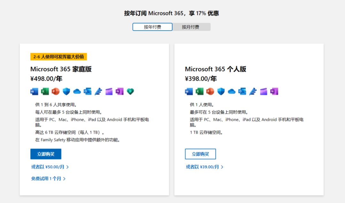
Task: Click 高达 6 TB 云存储空间 line
Action: click(x=70, y=132)
